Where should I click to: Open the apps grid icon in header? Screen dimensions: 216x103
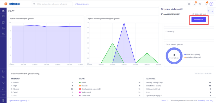189,4
